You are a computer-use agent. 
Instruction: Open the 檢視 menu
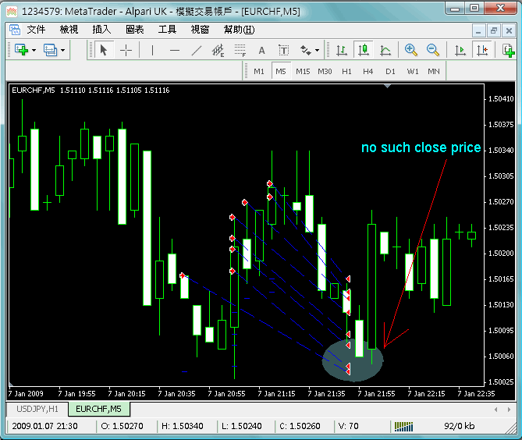[x=69, y=30]
